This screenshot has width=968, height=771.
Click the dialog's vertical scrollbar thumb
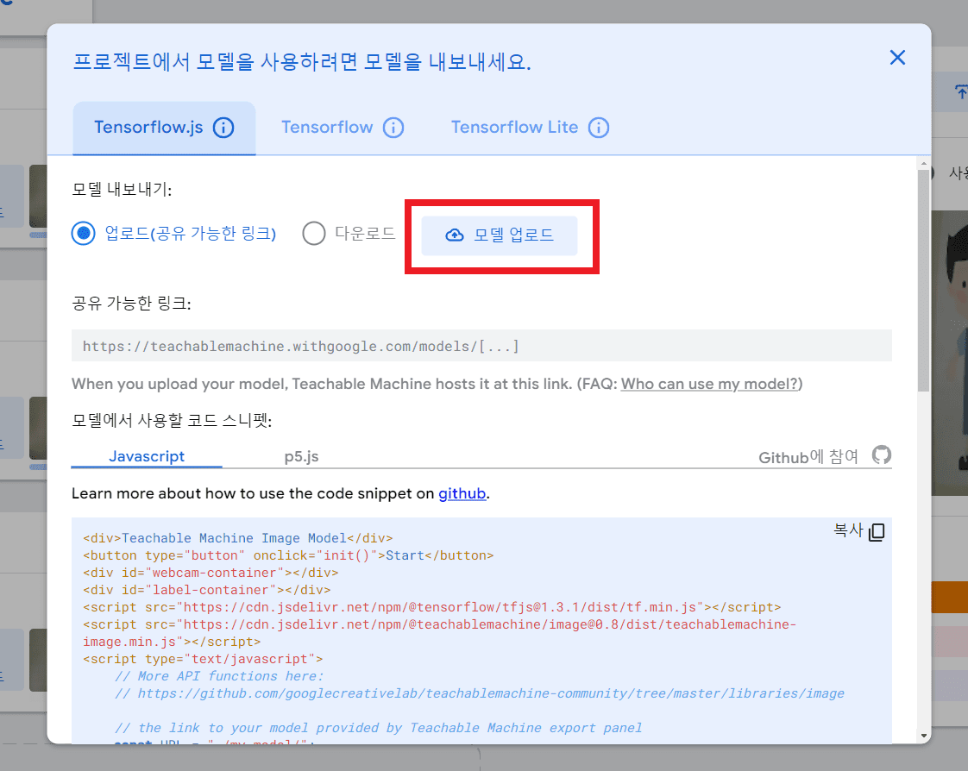click(x=923, y=281)
